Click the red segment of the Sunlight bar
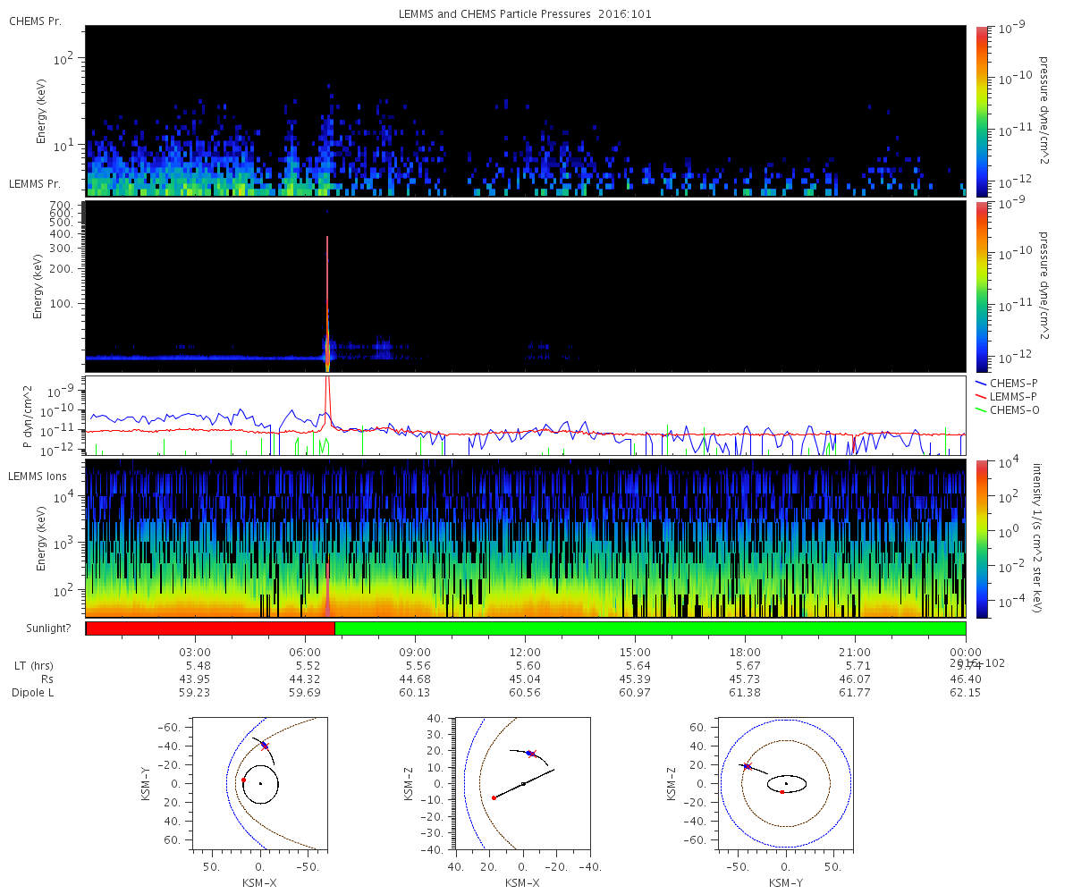The image size is (1073, 894). click(x=210, y=628)
